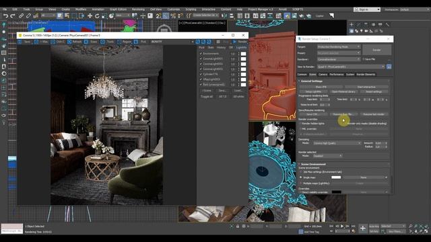Click the Resume last render button
431x242 pixels.
point(374,114)
